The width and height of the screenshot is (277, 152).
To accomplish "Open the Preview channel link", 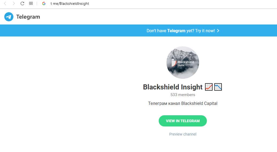I will point(183,134).
